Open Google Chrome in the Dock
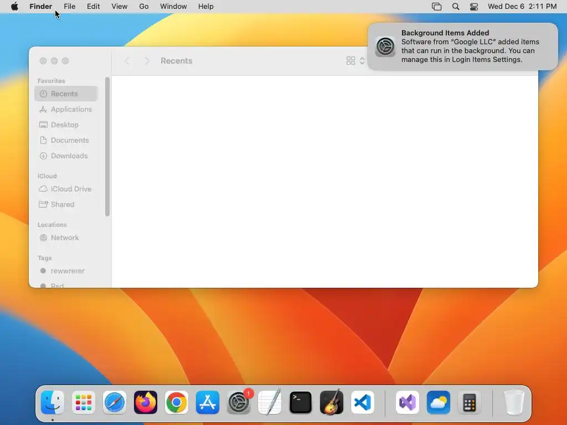This screenshot has height=425, width=567. click(x=177, y=402)
